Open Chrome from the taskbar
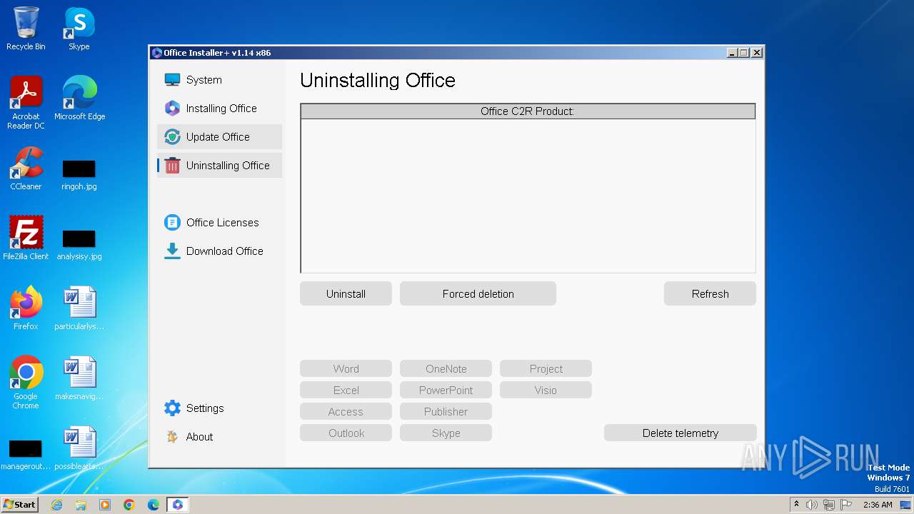Screen dimensions: 914x514 point(129,505)
